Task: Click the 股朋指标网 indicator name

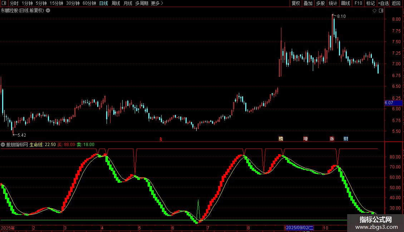Action: click(x=17, y=145)
